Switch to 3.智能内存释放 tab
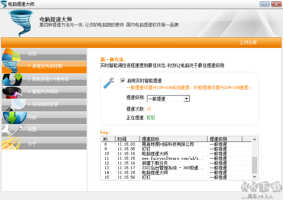This screenshot has height=200, width=283. click(x=43, y=92)
